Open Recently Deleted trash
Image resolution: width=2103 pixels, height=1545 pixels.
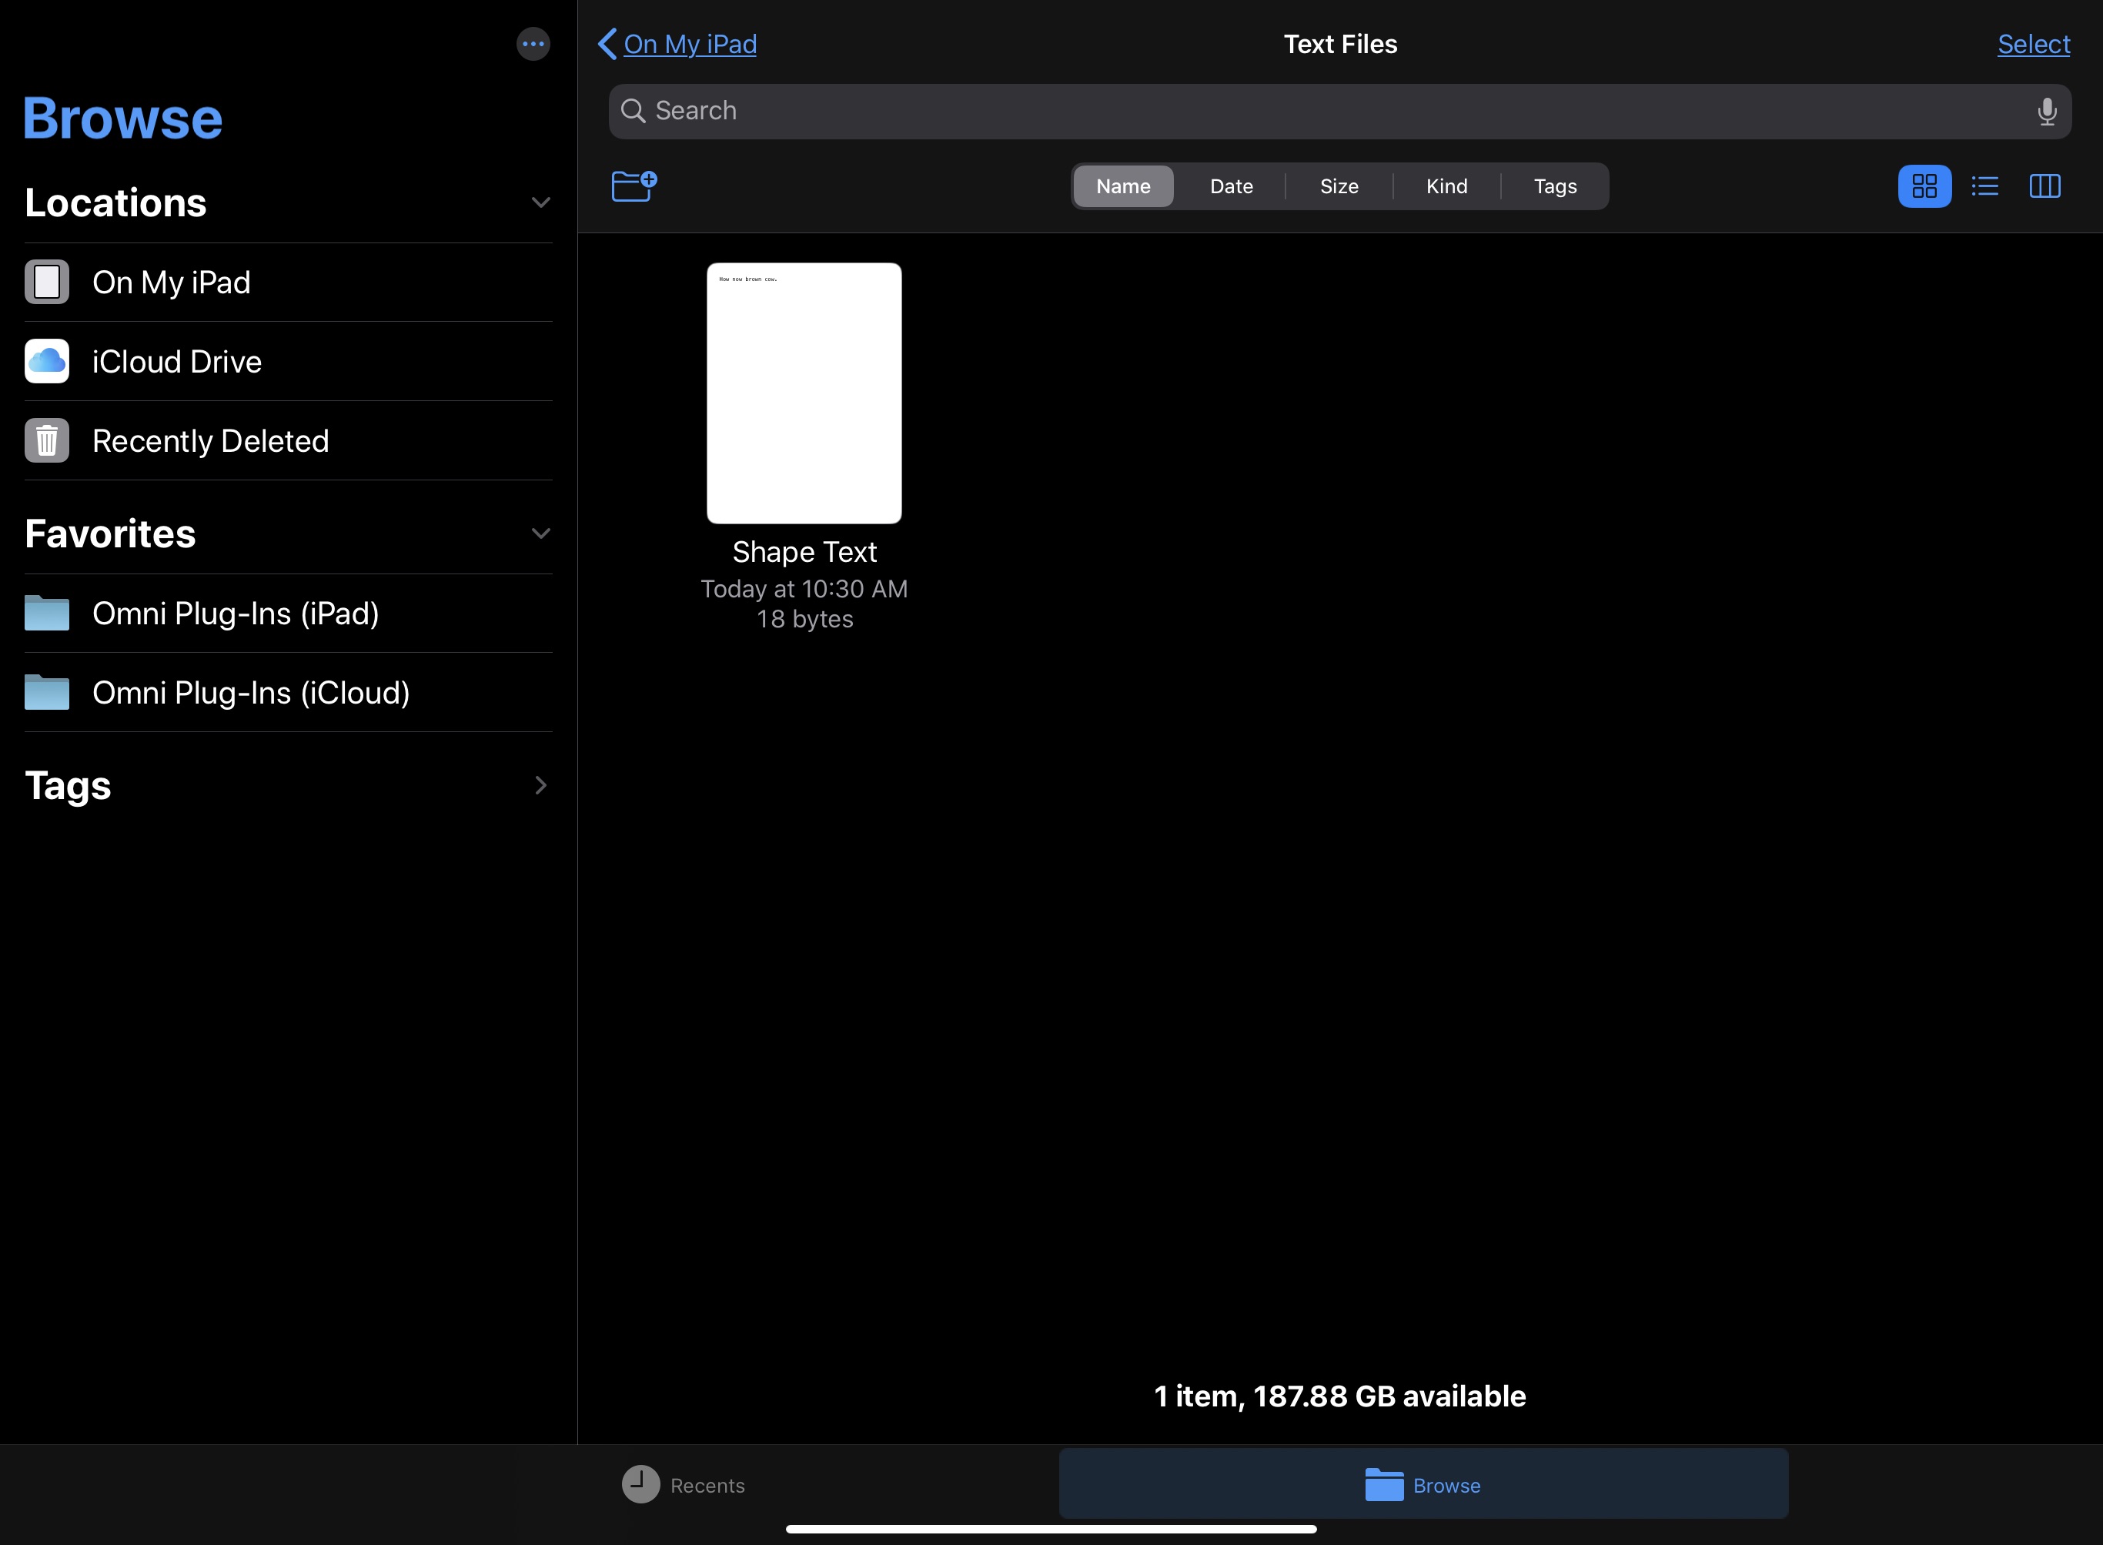[x=209, y=441]
